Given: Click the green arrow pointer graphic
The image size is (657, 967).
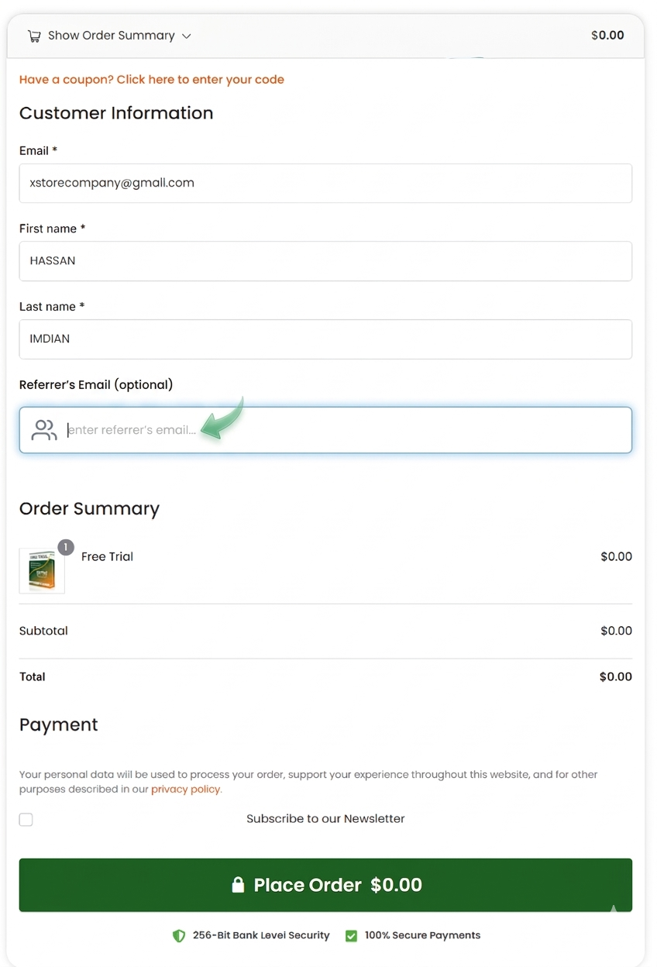Looking at the screenshot, I should click(x=223, y=420).
